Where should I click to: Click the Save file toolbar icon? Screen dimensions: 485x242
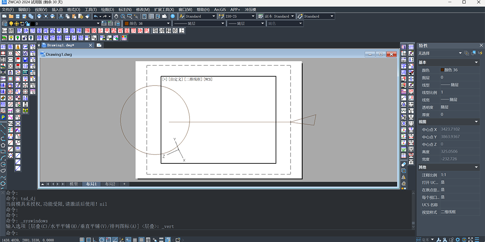[x=18, y=17]
